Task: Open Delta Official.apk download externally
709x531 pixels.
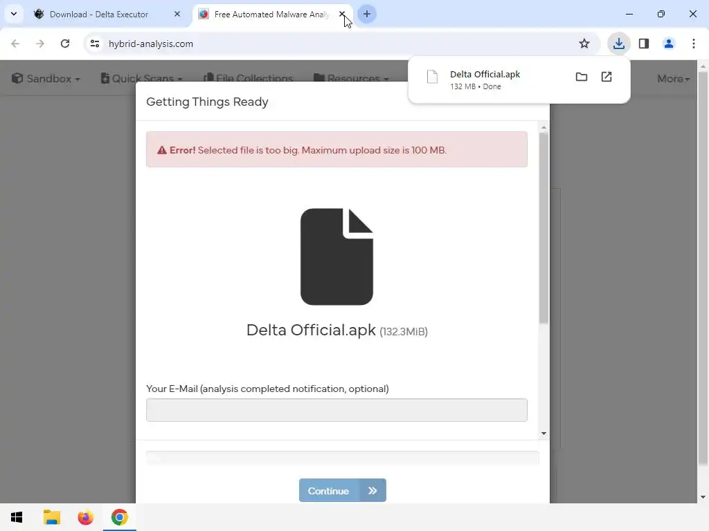Action: (x=607, y=77)
